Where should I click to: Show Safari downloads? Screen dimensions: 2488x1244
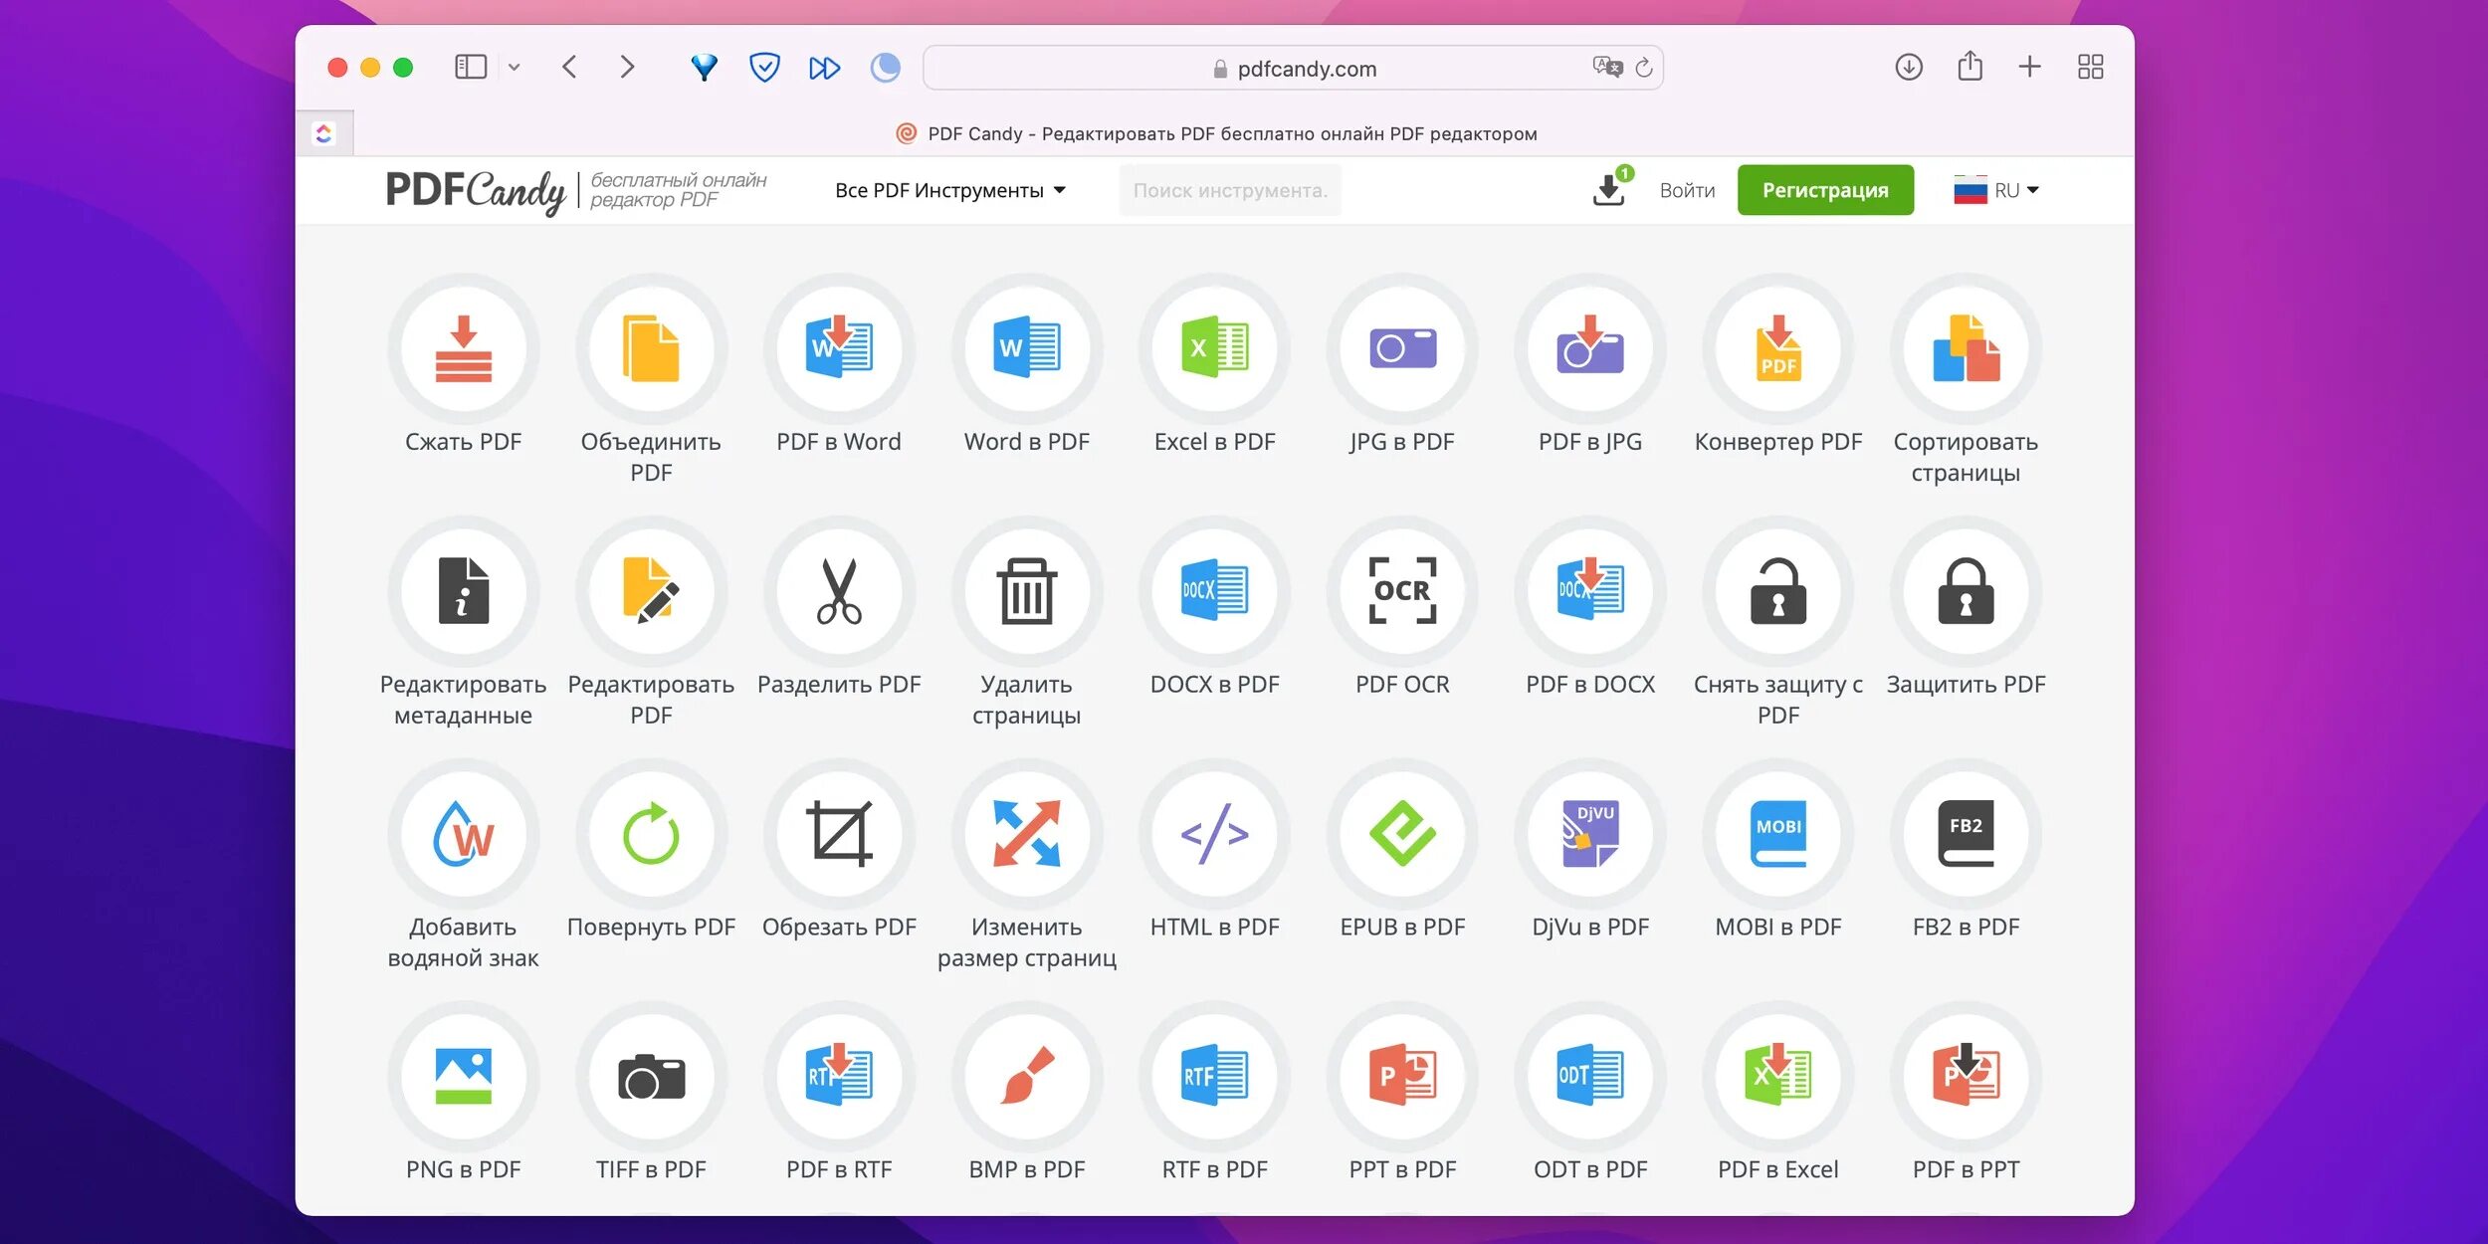(x=1909, y=68)
